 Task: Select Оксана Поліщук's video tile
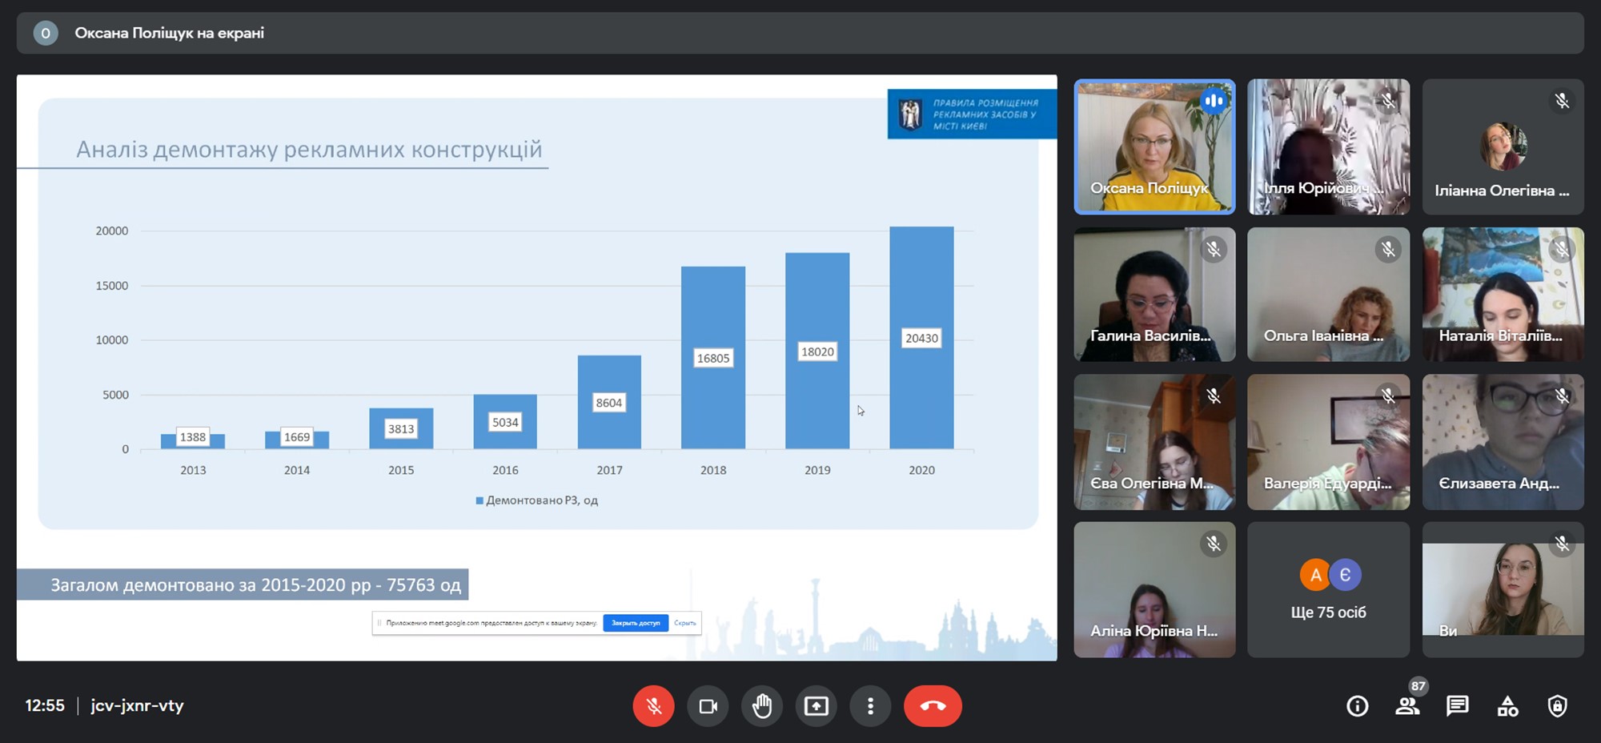click(1154, 147)
